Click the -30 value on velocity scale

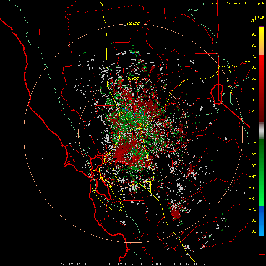coord(253,166)
